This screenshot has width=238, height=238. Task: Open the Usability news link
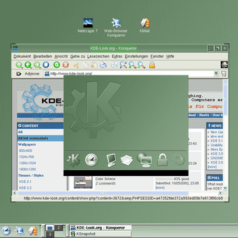(x=217, y=145)
